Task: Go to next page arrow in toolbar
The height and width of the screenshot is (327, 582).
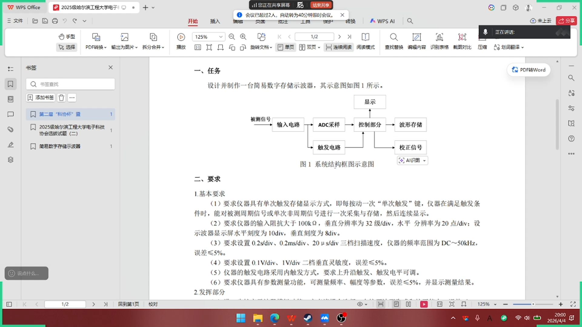Action: (339, 37)
